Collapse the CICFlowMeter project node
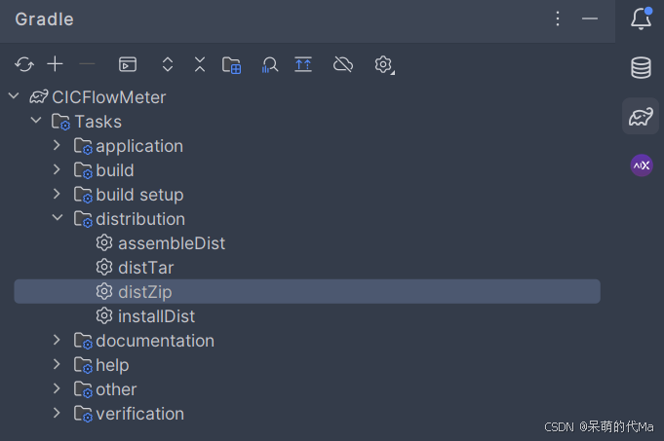This screenshot has width=664, height=441. coord(14,96)
